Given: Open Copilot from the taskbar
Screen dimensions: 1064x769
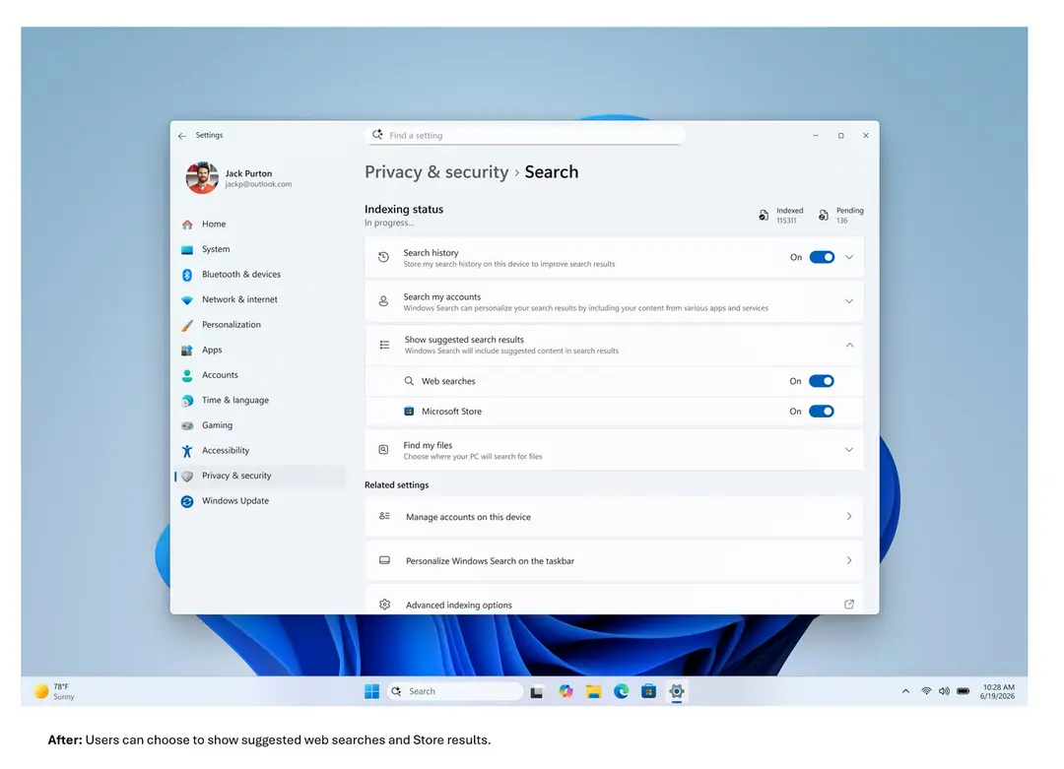Looking at the screenshot, I should (x=565, y=691).
